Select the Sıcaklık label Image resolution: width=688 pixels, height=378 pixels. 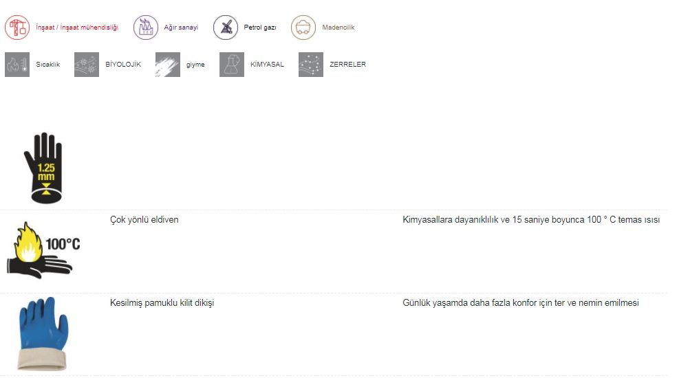48,65
